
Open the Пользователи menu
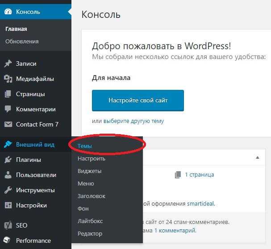coord(36,175)
